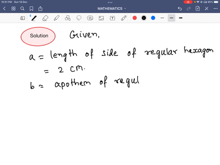Open the more options menu

coord(215,9)
